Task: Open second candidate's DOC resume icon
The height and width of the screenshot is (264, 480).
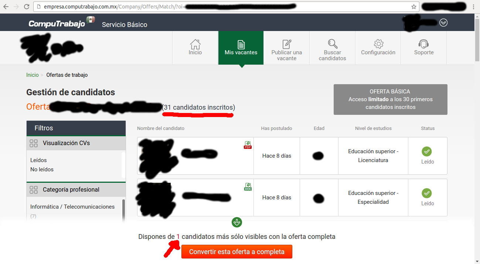Action: click(x=248, y=187)
